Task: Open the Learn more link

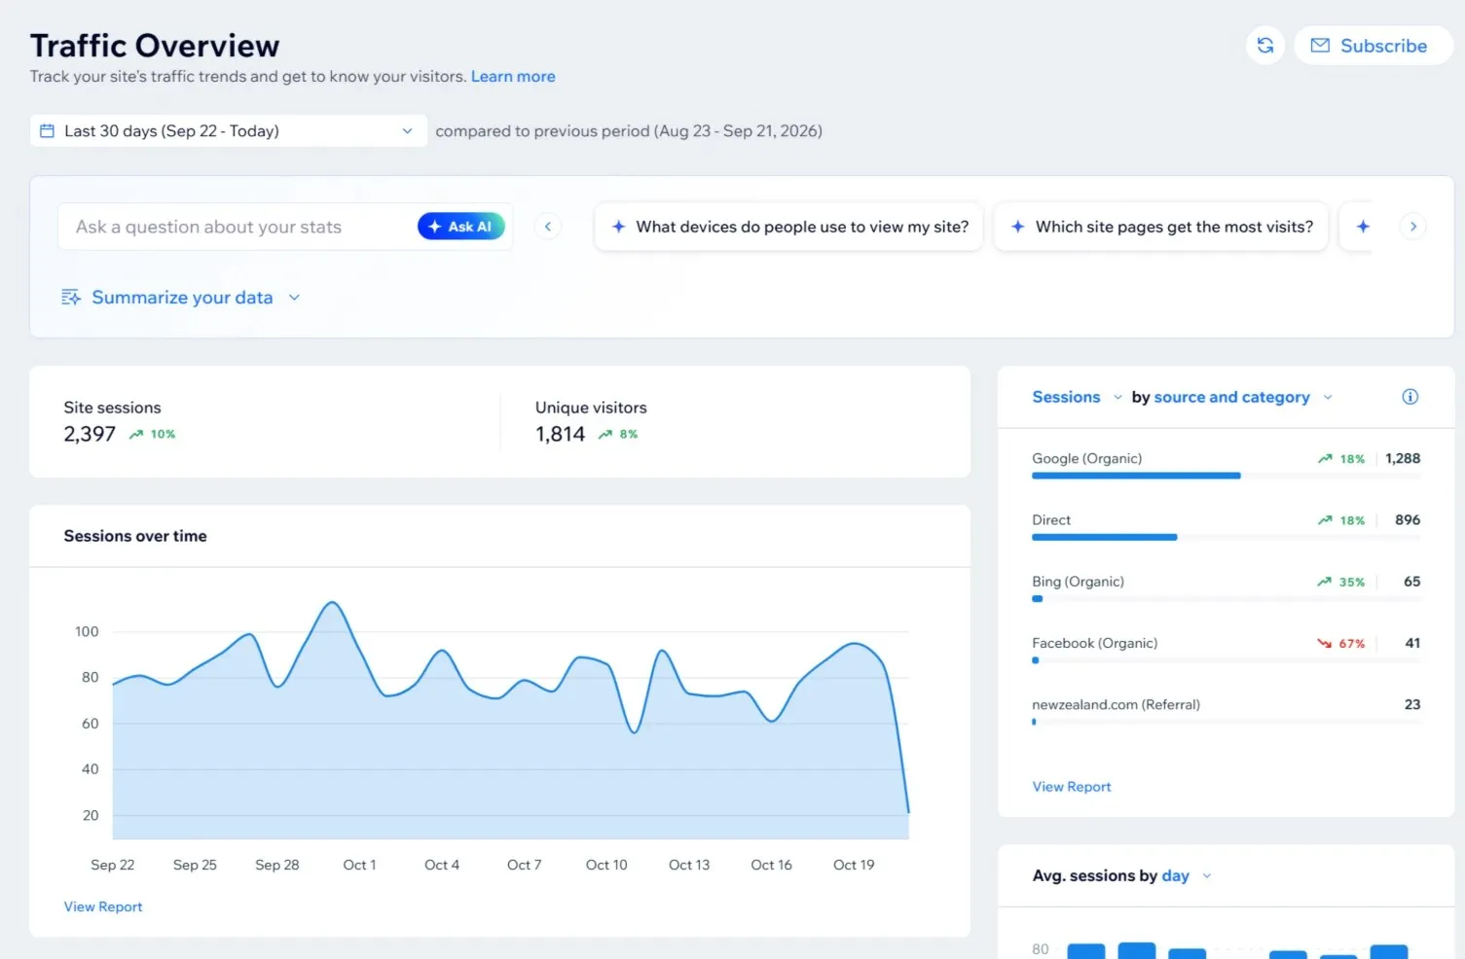Action: 513,77
